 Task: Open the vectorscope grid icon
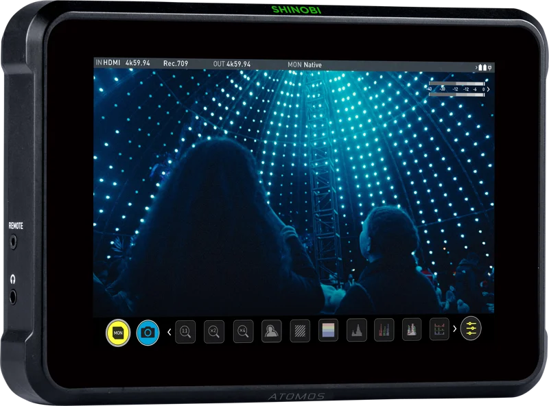[x=439, y=329]
